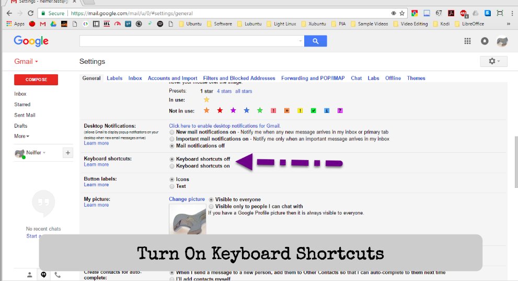The image size is (518, 281).
Task: Choose picture Visible to everyone
Action: click(211, 200)
